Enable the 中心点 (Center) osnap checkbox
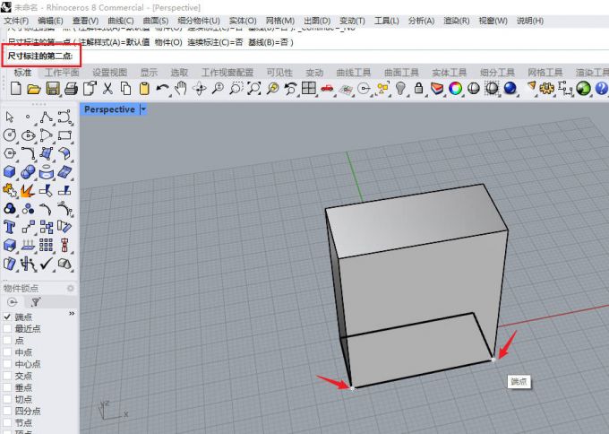The width and height of the screenshot is (609, 434). [7, 364]
